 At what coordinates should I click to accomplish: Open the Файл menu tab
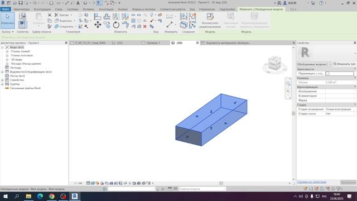[6, 9]
